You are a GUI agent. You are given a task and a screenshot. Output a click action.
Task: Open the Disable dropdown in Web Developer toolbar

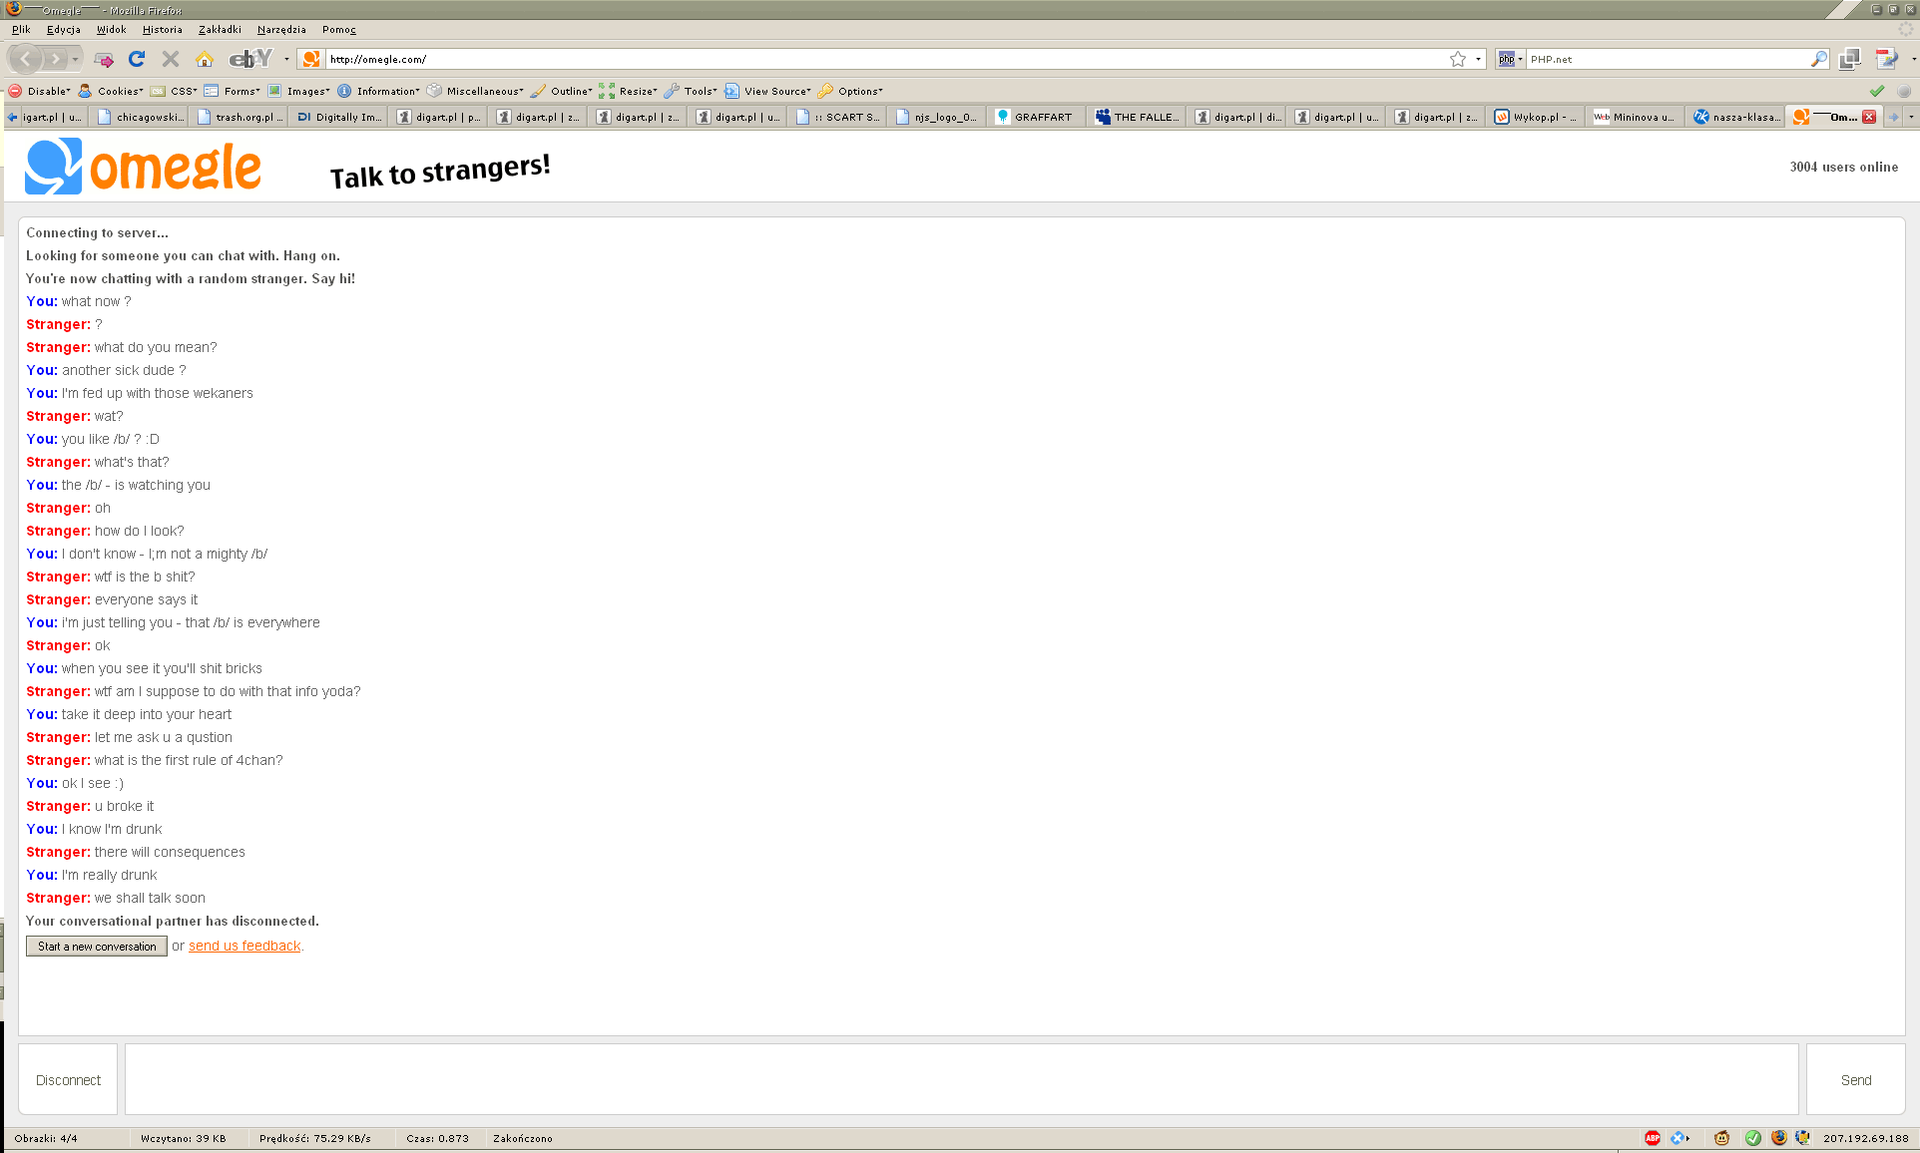click(x=40, y=91)
